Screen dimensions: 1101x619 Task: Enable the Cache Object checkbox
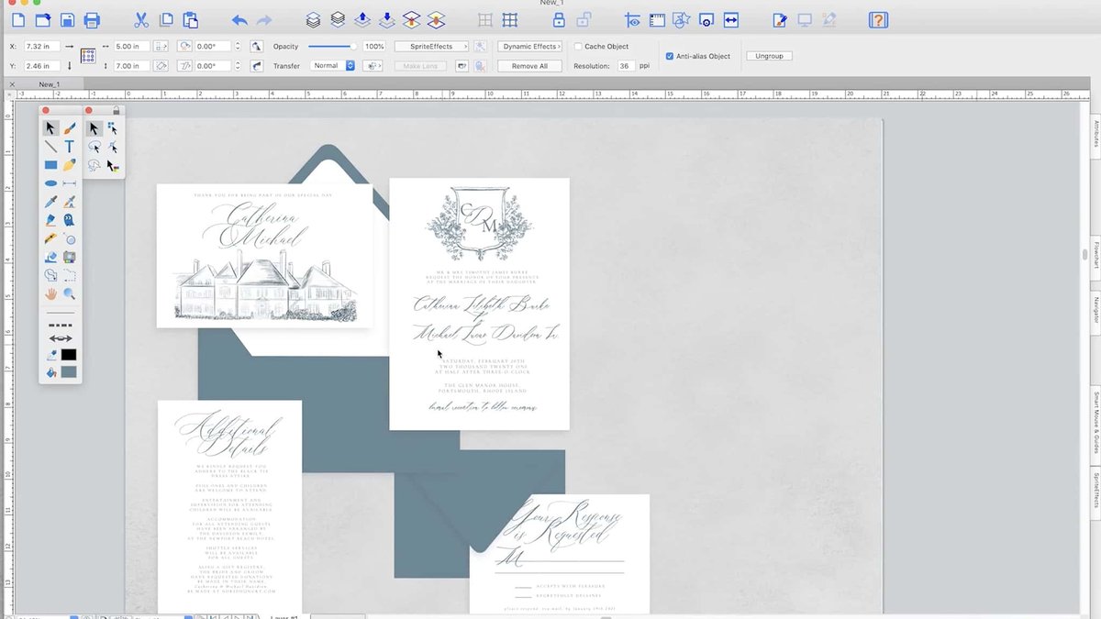(x=578, y=46)
